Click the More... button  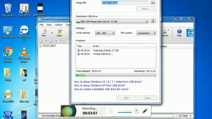pos(146,9)
